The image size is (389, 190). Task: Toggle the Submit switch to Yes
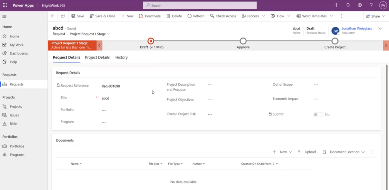(x=318, y=114)
